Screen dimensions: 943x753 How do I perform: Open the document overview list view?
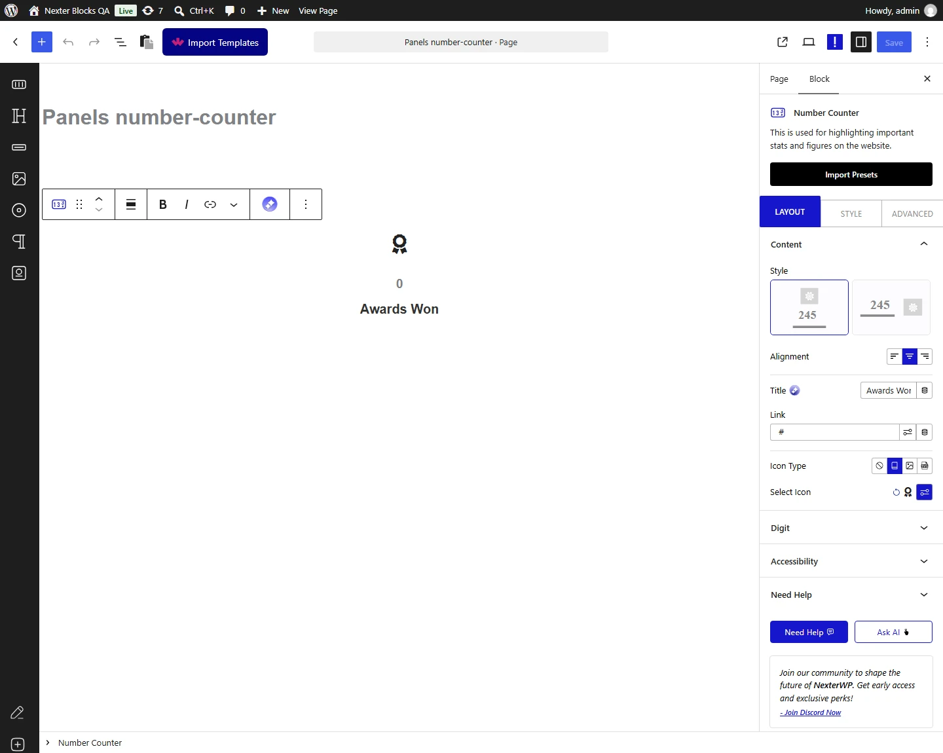(x=120, y=42)
